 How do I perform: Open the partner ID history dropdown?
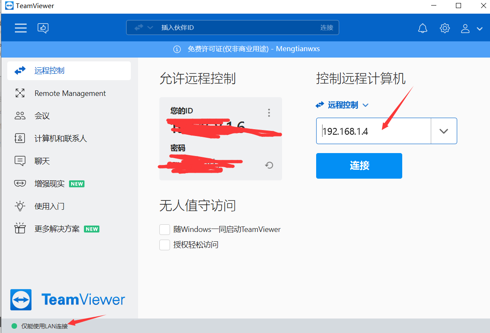click(x=444, y=131)
